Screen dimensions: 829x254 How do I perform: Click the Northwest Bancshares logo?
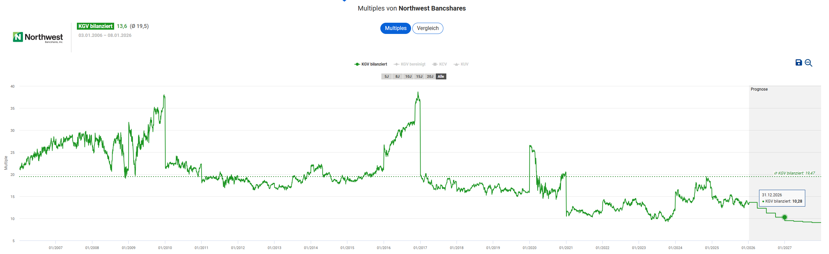(38, 38)
